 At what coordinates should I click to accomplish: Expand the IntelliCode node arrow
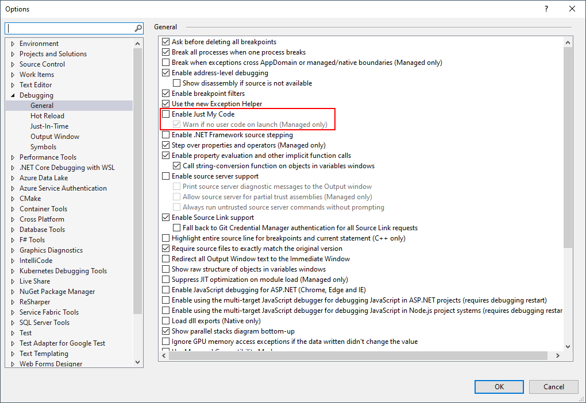click(13, 261)
